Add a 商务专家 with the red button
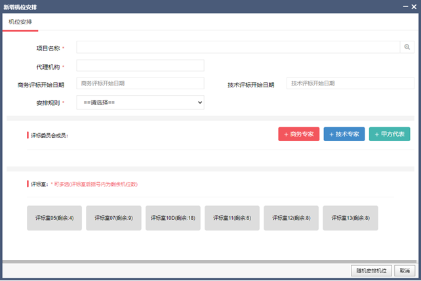 pyautogui.click(x=298, y=134)
